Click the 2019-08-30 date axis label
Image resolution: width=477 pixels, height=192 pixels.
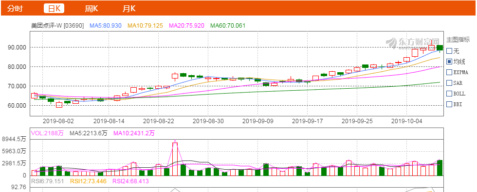[x=208, y=121]
